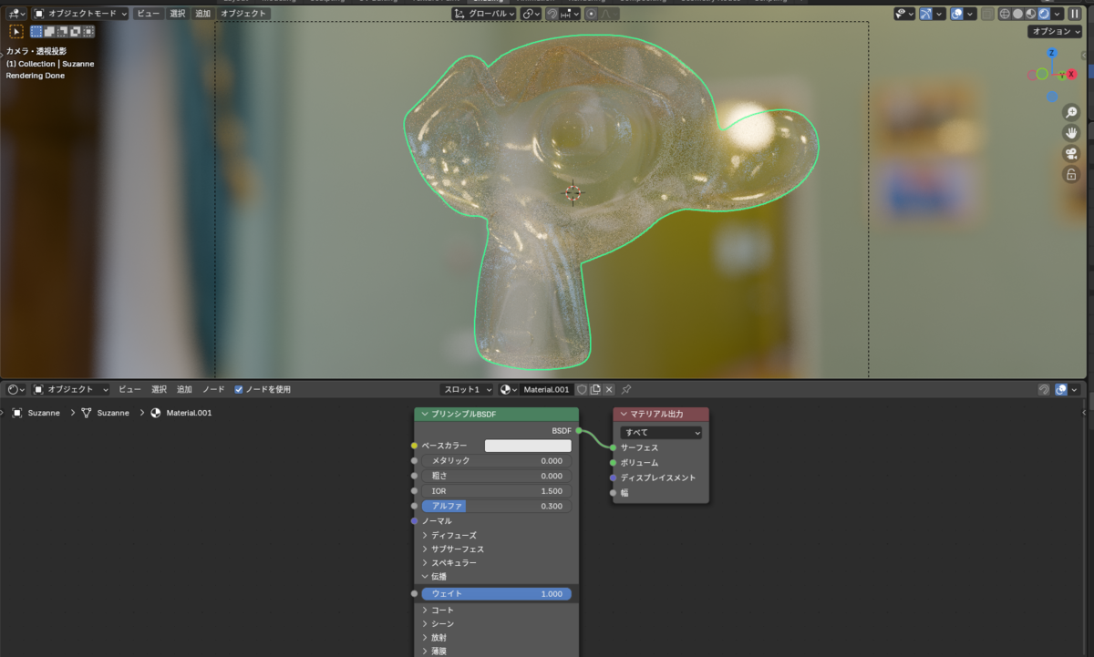Toggle the fake user shield icon
This screenshot has height=657, width=1094.
[581, 389]
